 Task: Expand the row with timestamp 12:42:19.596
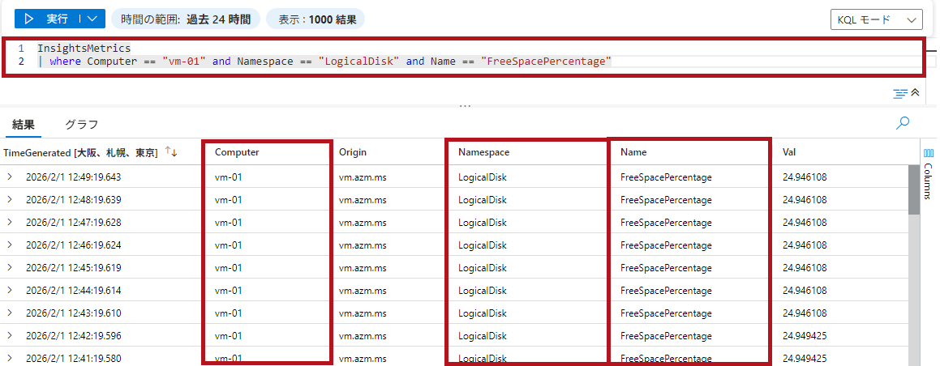click(x=10, y=335)
